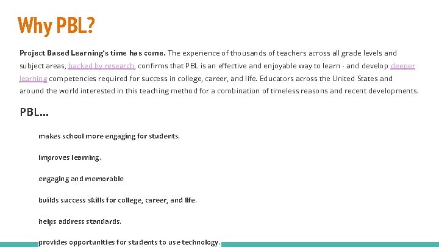Select the "improves learning." bullet line
This screenshot has width=439, height=247.
70,157
